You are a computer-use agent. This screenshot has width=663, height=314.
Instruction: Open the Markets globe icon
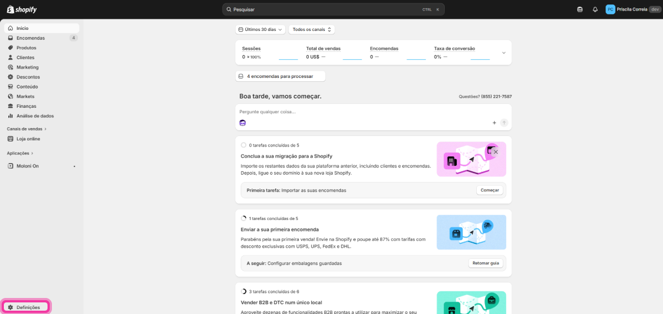[x=10, y=96]
